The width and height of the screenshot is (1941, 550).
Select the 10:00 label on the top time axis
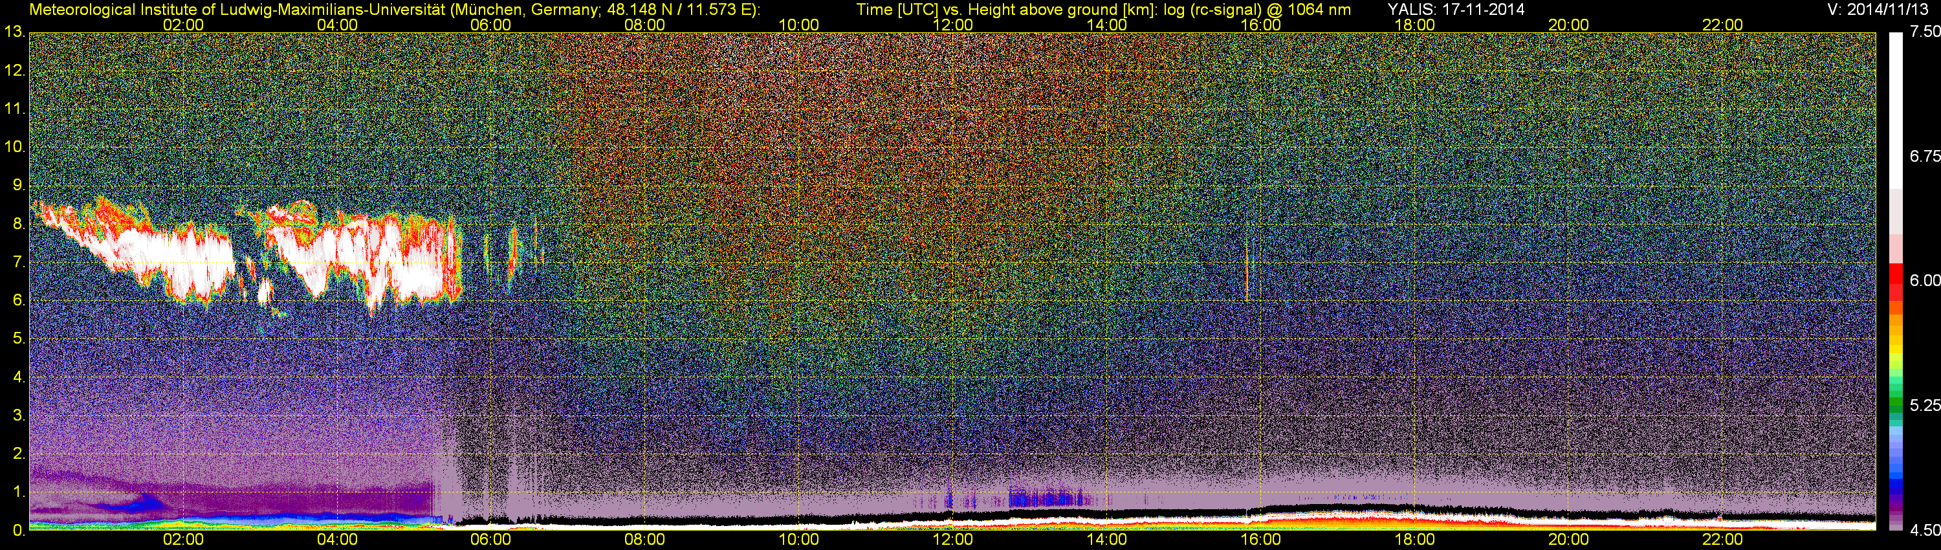[x=798, y=25]
